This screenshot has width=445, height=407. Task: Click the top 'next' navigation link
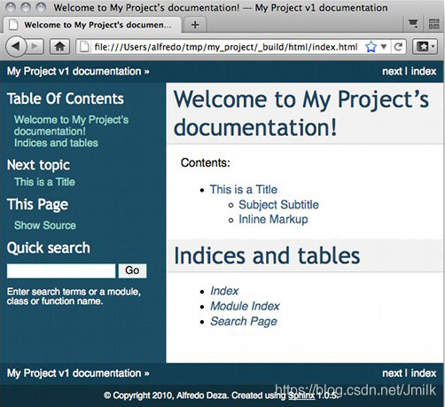coord(392,71)
